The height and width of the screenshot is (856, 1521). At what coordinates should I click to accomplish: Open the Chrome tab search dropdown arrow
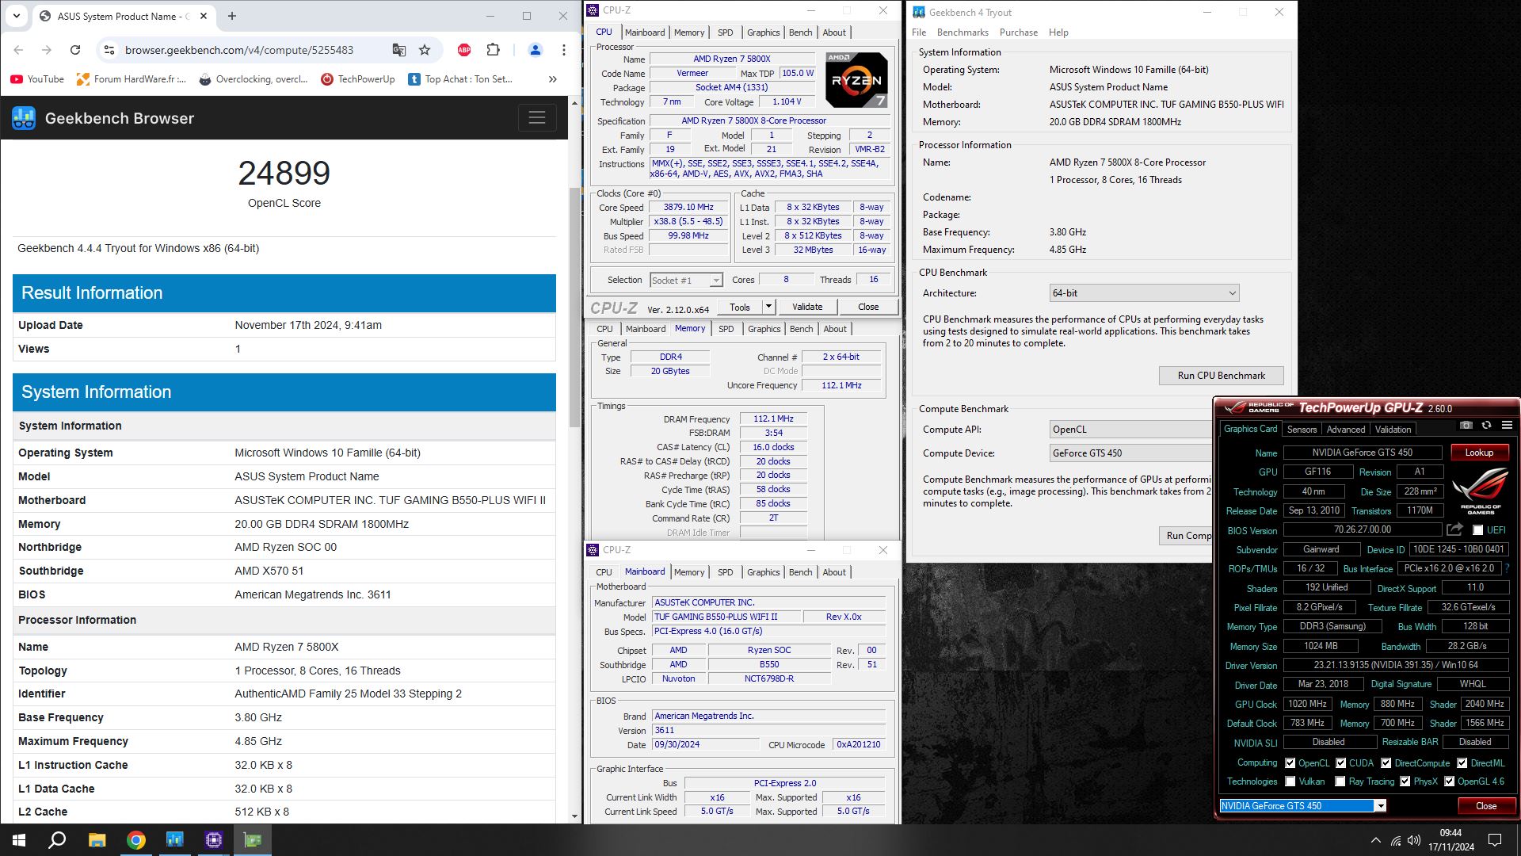tap(17, 16)
